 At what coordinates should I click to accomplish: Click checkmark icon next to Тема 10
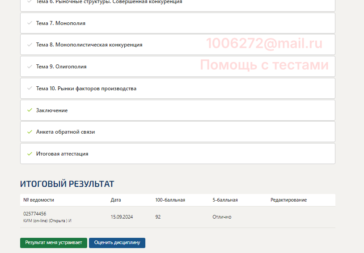[30, 89]
